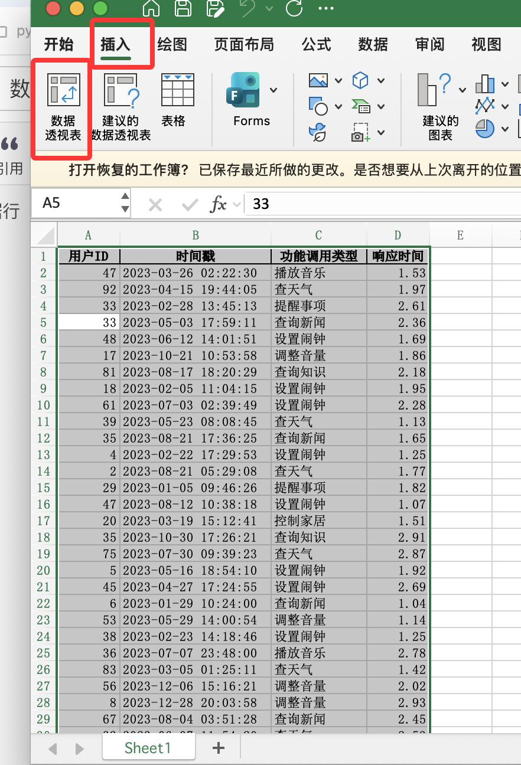Click the Save floppy disk icon
521x765 pixels.
[x=183, y=8]
